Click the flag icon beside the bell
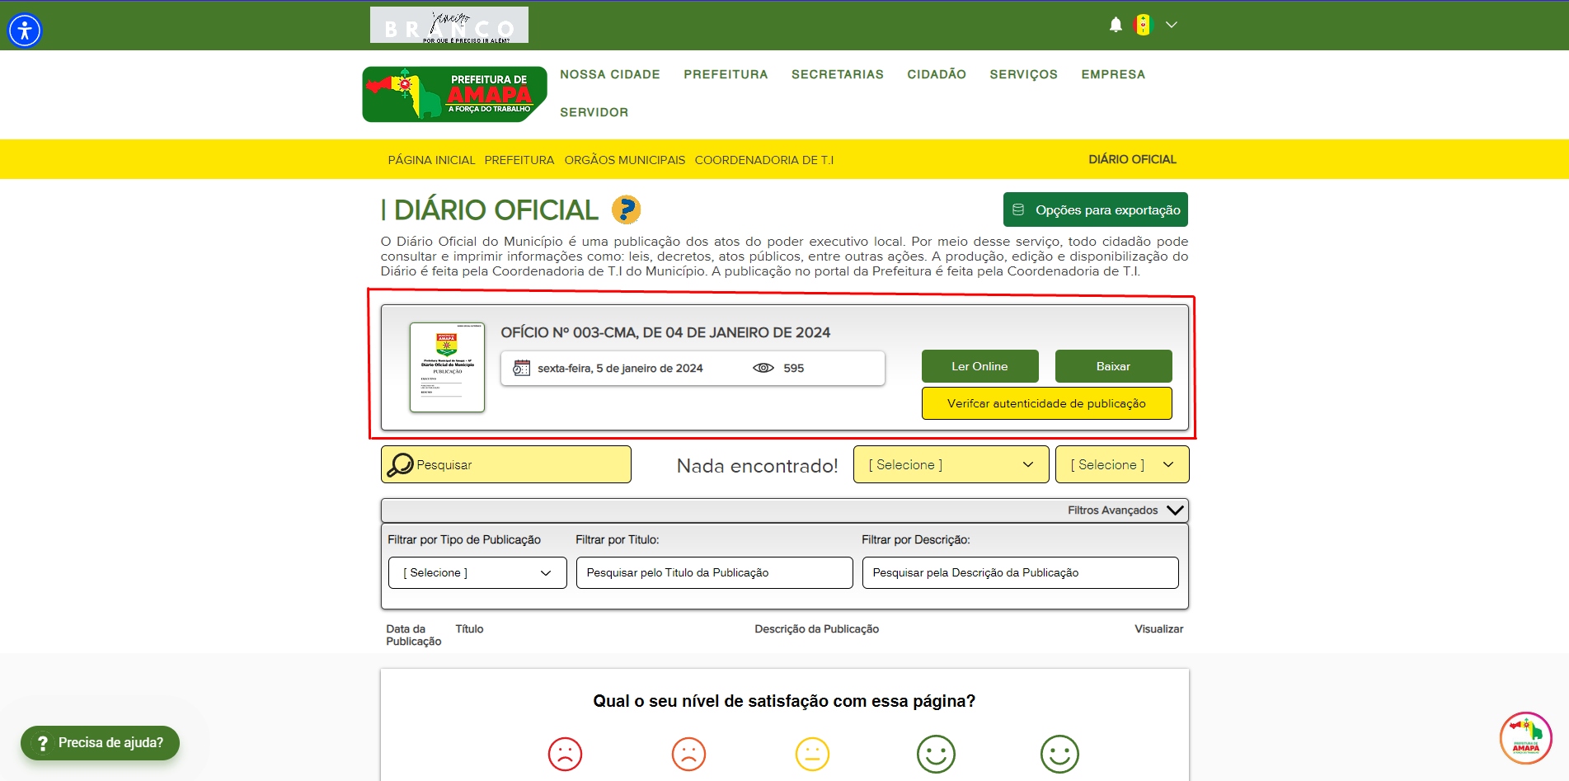Screen dimensions: 1569x781 [1142, 25]
